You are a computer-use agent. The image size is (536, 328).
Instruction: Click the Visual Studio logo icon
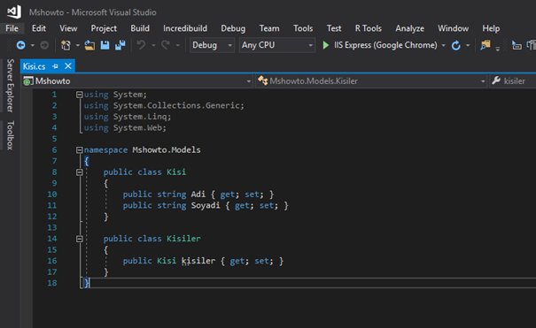coord(14,11)
